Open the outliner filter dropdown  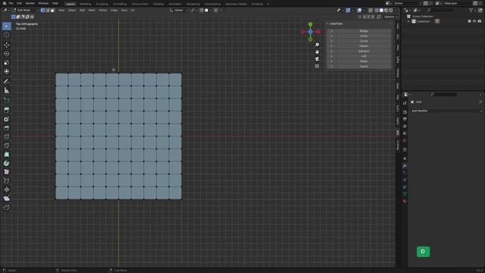(472, 10)
